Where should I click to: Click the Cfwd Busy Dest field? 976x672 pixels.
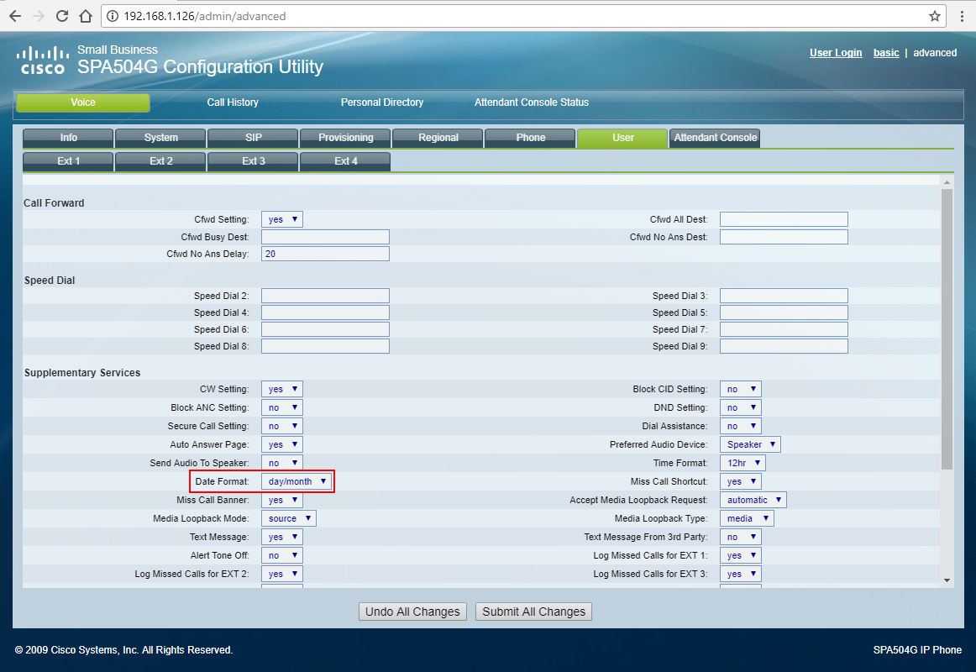[x=326, y=237]
